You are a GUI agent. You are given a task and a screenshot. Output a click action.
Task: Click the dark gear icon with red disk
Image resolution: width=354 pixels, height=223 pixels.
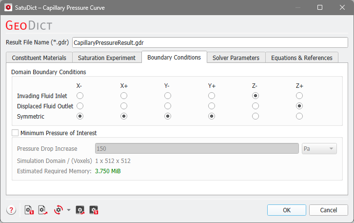click(94, 210)
